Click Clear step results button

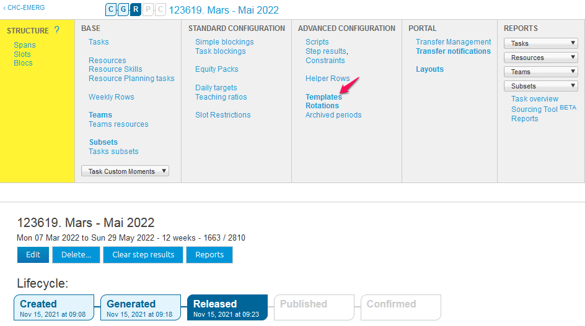[x=143, y=255]
